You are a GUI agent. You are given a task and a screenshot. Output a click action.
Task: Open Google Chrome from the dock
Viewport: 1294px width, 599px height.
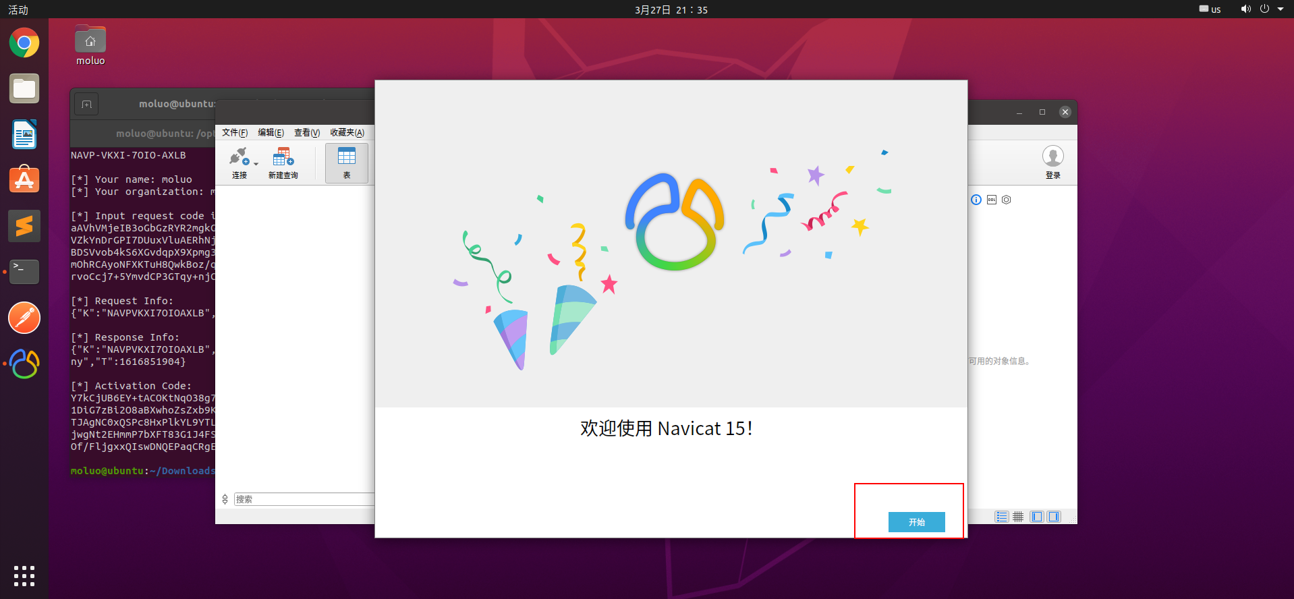click(24, 43)
